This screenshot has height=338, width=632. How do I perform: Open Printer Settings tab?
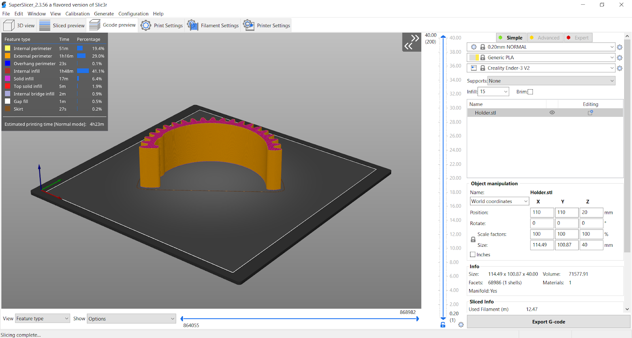click(x=267, y=26)
